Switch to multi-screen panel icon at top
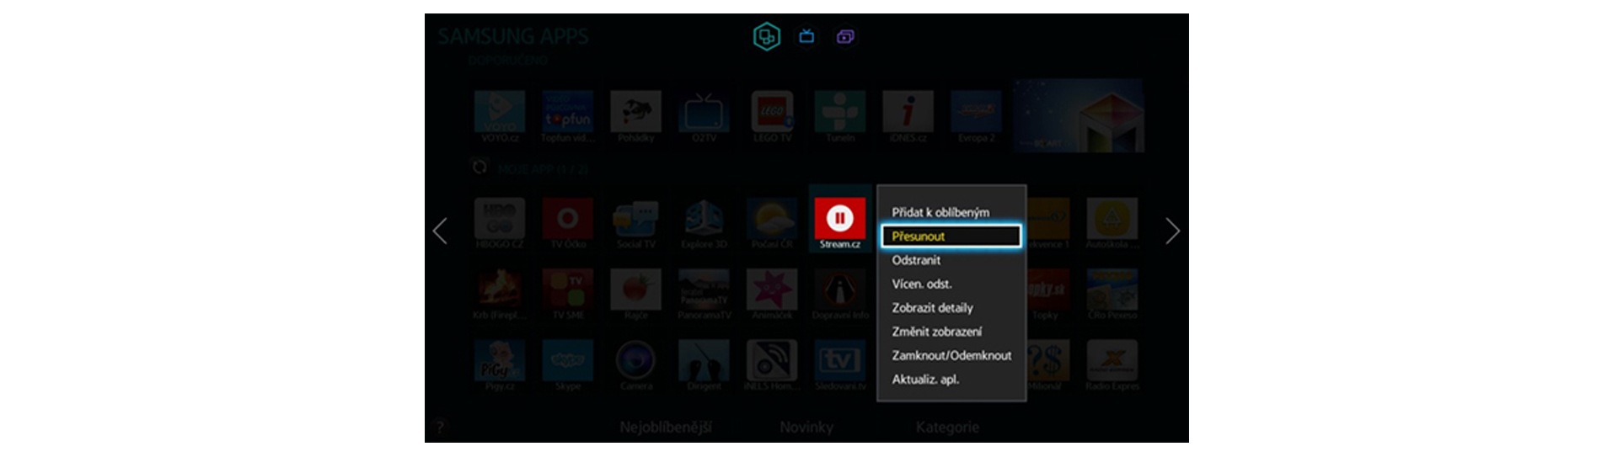This screenshot has height=457, width=1618. (845, 36)
